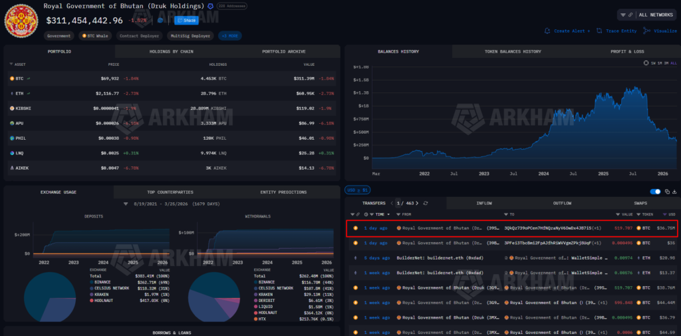Viewport: 681px width, 336px height.
Task: Click the USD ≥ $1 filter chip
Action: 357,190
